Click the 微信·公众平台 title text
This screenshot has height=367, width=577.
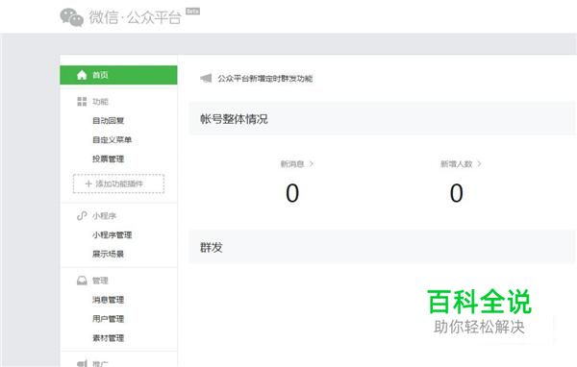pyautogui.click(x=135, y=17)
